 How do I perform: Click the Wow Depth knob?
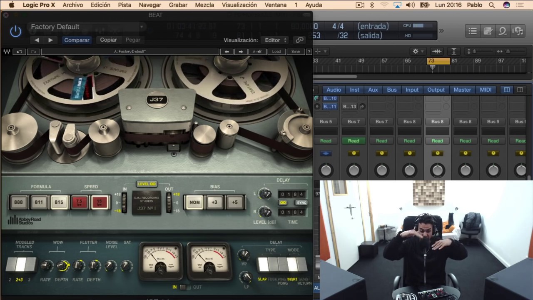[x=62, y=265]
